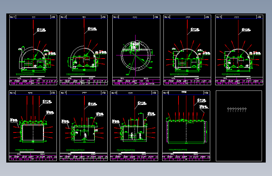
Task: Click the 1:50 scale on sheet No-5
Action: 259,17
